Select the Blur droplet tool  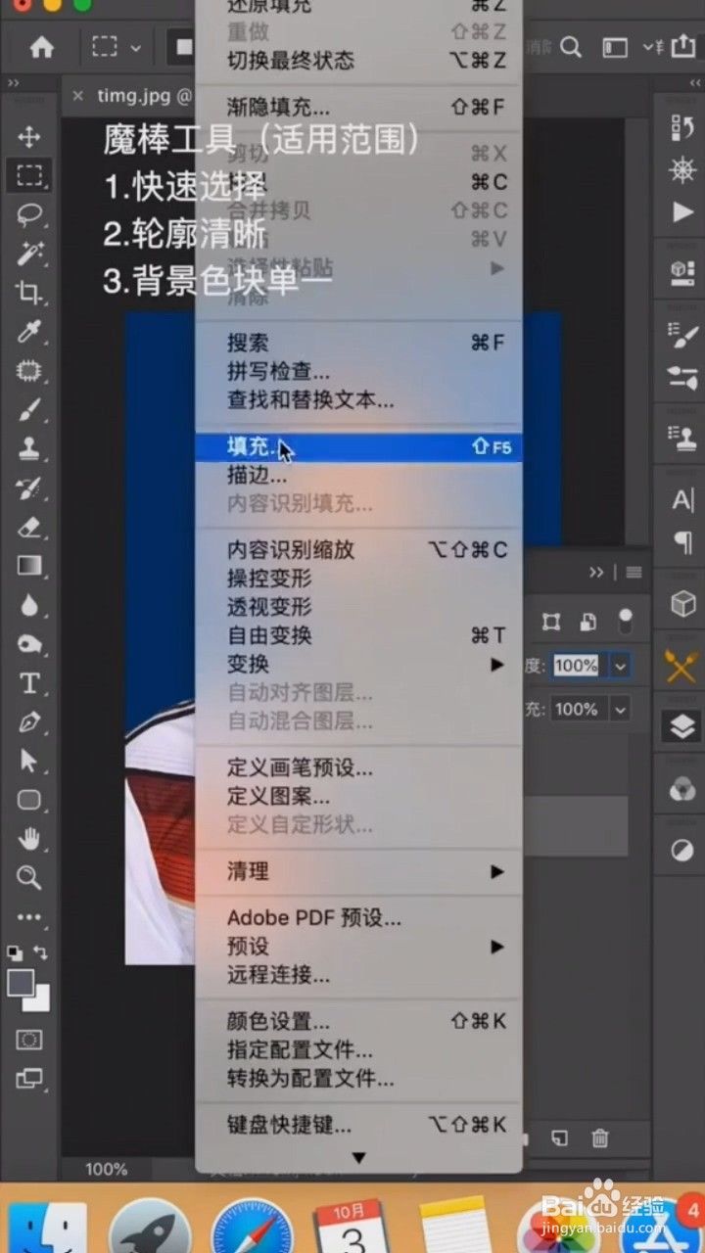[29, 605]
